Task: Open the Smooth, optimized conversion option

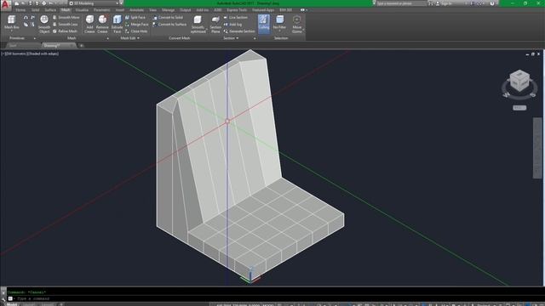Action: 198,25
